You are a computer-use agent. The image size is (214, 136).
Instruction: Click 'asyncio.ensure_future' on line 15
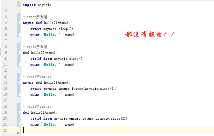pyautogui.click(x=63, y=89)
